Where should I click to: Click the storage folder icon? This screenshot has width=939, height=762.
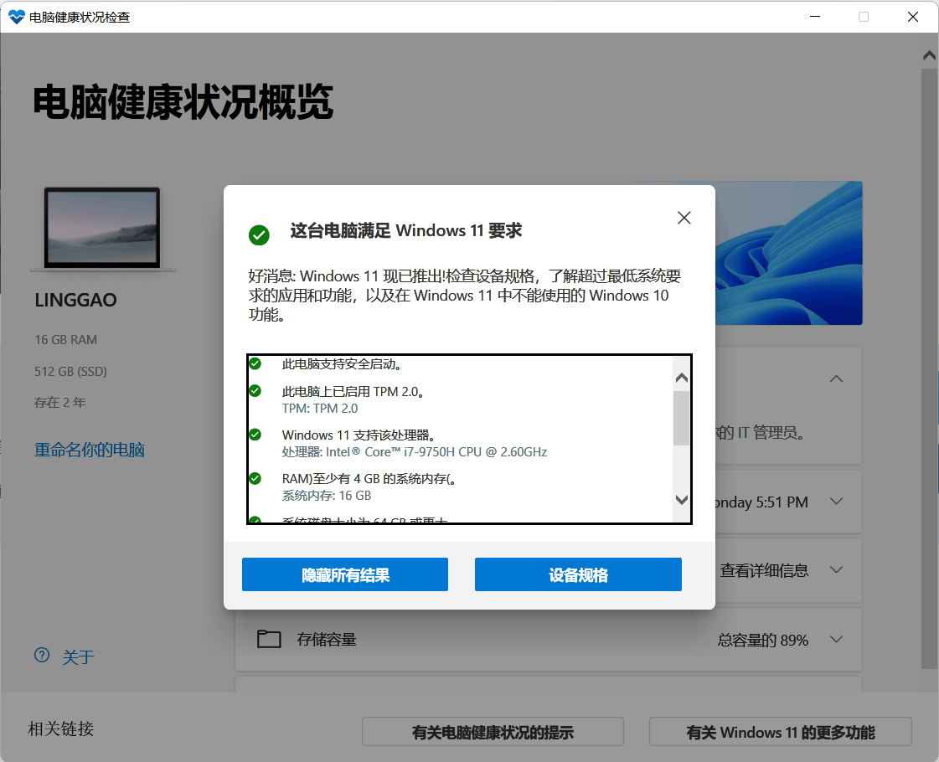pyautogui.click(x=269, y=639)
